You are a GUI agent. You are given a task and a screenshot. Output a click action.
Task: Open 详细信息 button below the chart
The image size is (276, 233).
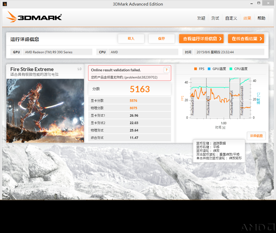(256, 136)
